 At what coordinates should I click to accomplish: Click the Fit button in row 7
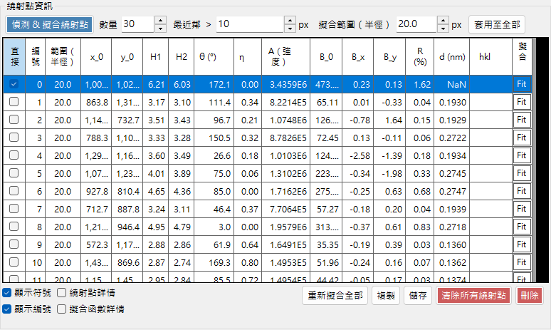522,209
